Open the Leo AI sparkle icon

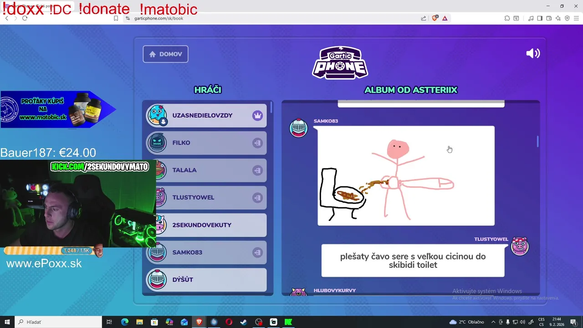coord(558,18)
